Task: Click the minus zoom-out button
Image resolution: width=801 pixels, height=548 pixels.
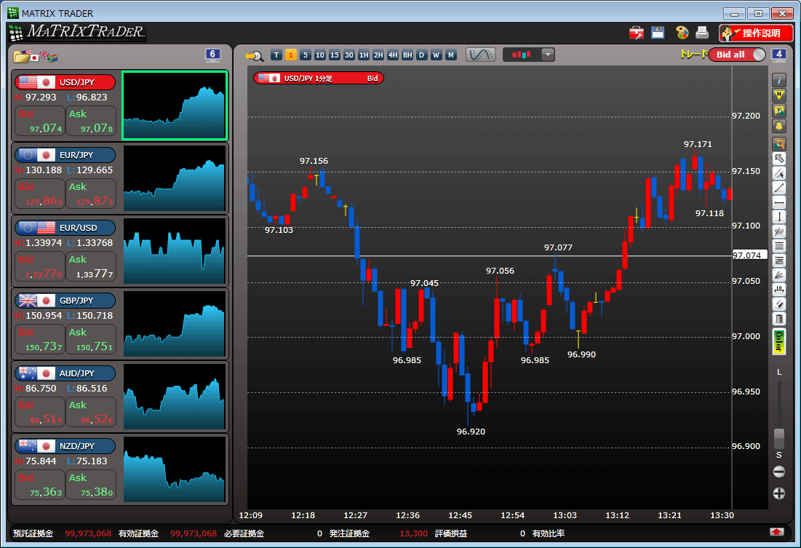Action: pyautogui.click(x=779, y=472)
